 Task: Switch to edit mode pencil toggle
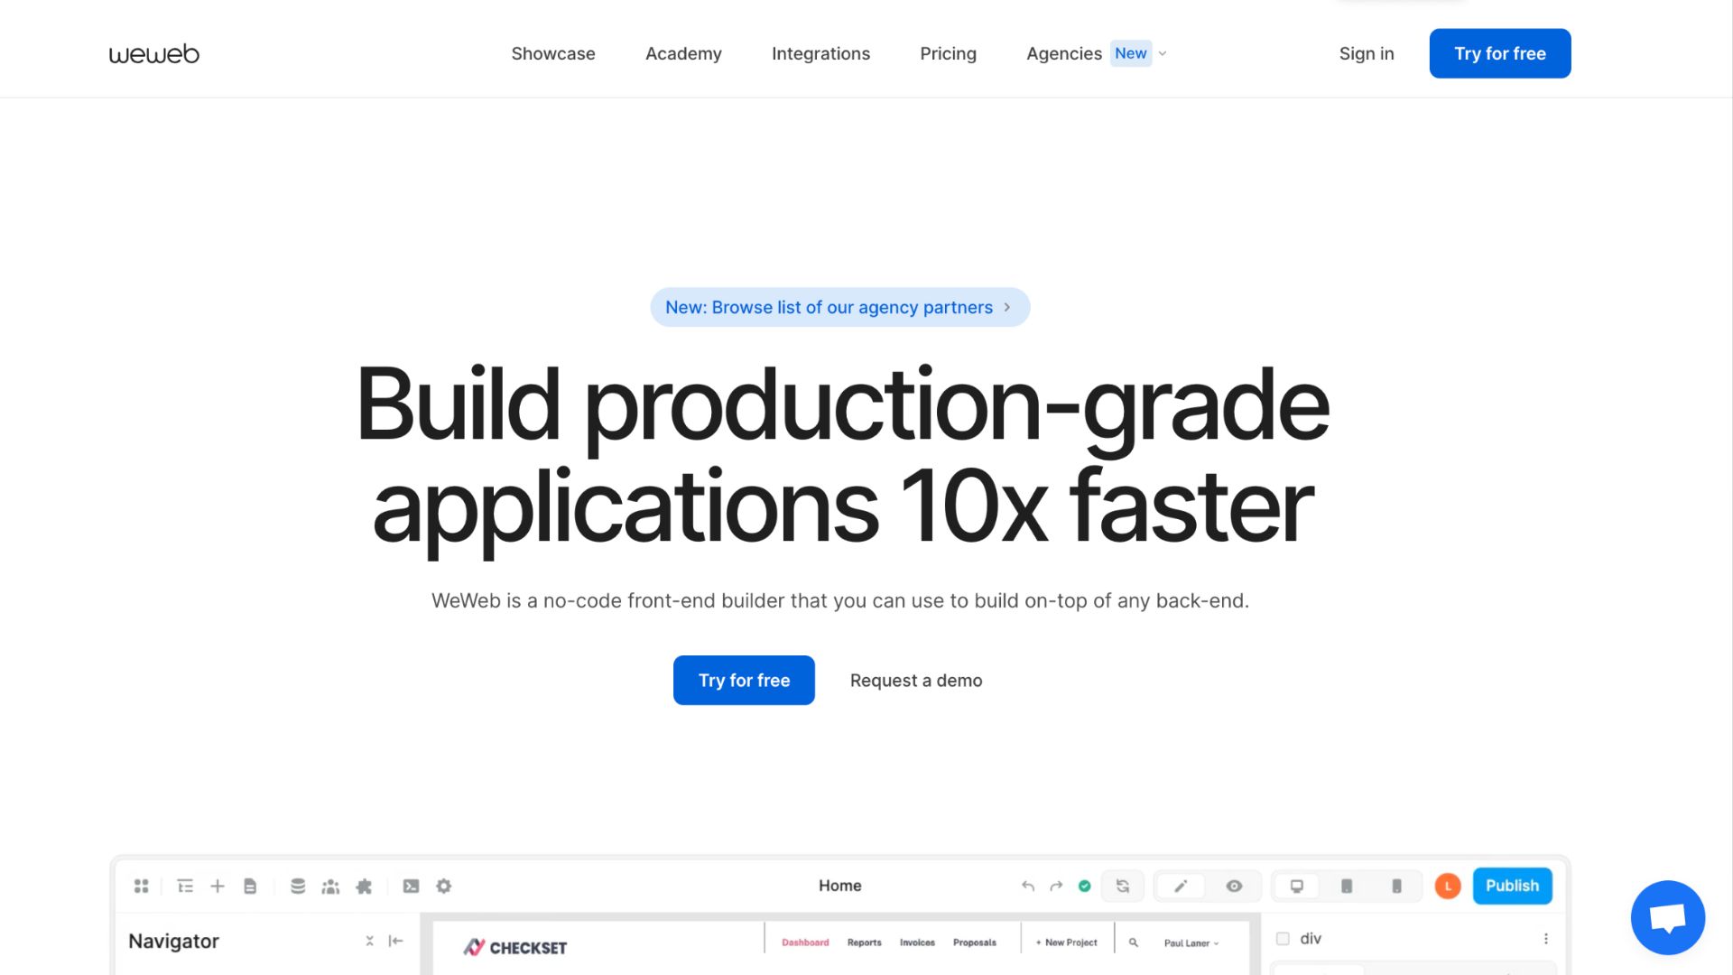(1180, 887)
